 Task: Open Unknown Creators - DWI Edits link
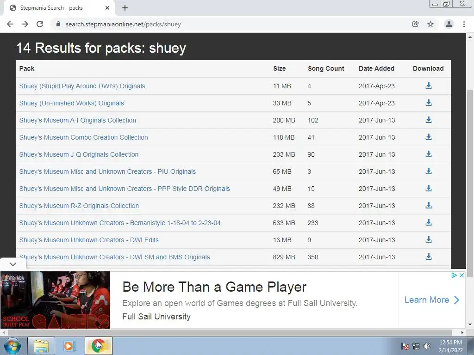pos(89,240)
